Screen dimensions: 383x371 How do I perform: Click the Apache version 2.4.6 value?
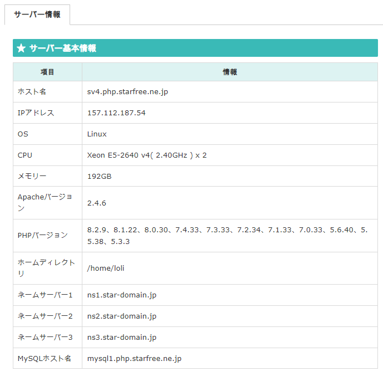coord(96,203)
